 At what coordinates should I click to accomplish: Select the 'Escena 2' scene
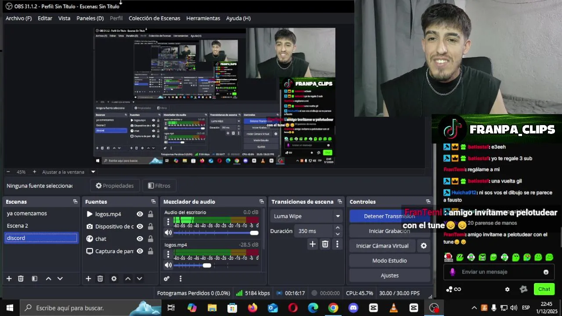[41, 226]
